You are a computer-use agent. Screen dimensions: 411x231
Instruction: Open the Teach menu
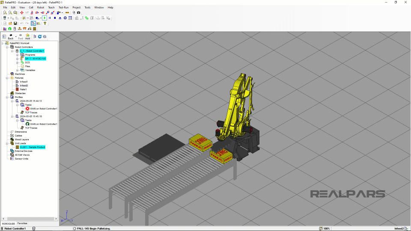(51, 8)
